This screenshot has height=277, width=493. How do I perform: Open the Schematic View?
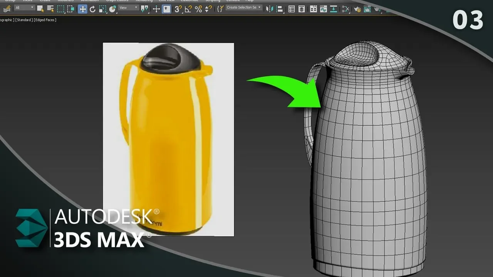pyautogui.click(x=334, y=8)
